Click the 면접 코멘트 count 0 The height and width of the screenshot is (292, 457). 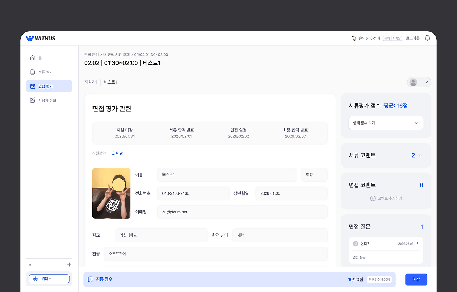[421, 185]
